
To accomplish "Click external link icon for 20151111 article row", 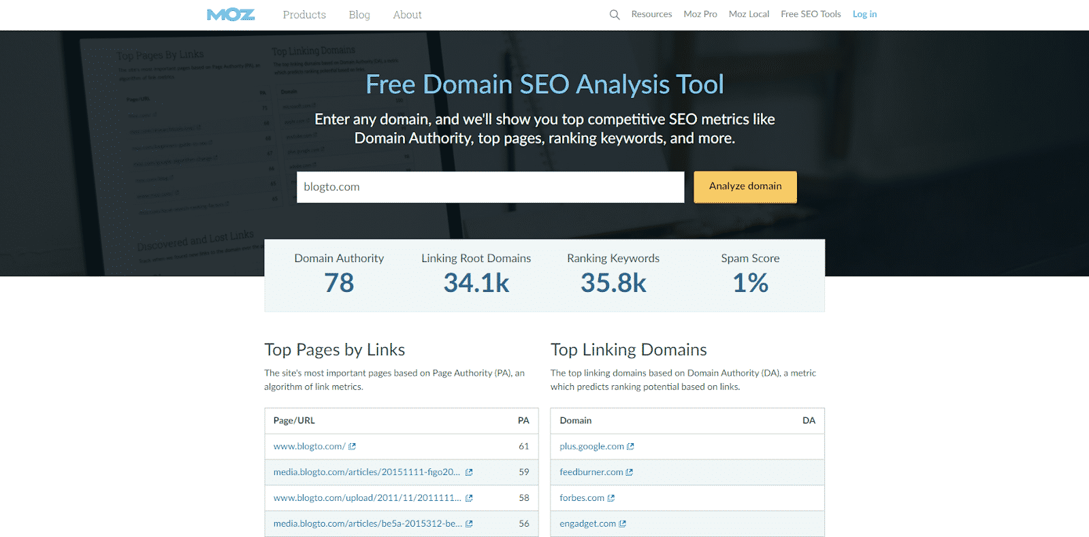I will (x=469, y=472).
